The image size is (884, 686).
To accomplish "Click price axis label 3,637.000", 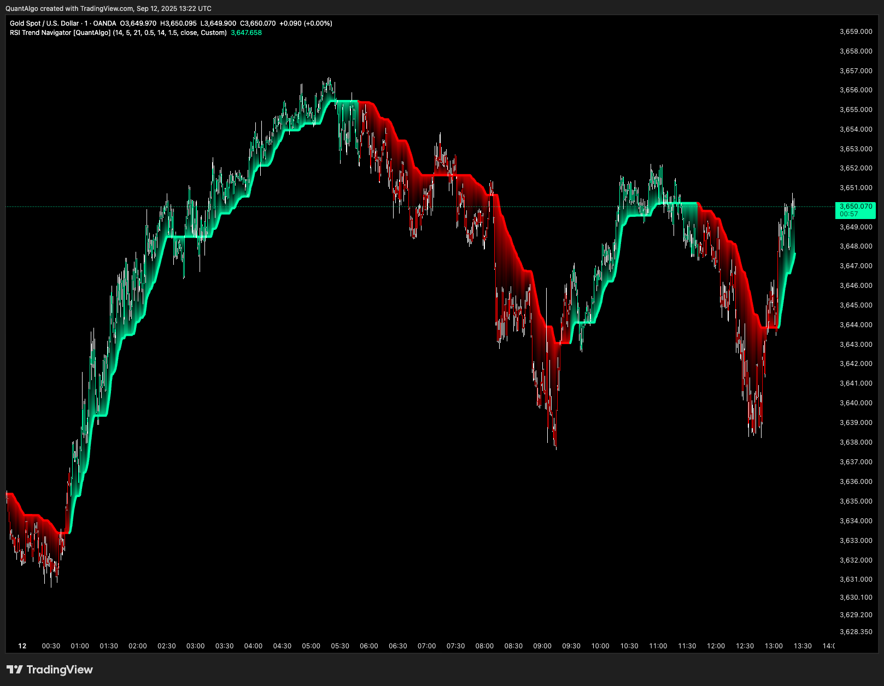I will point(856,462).
